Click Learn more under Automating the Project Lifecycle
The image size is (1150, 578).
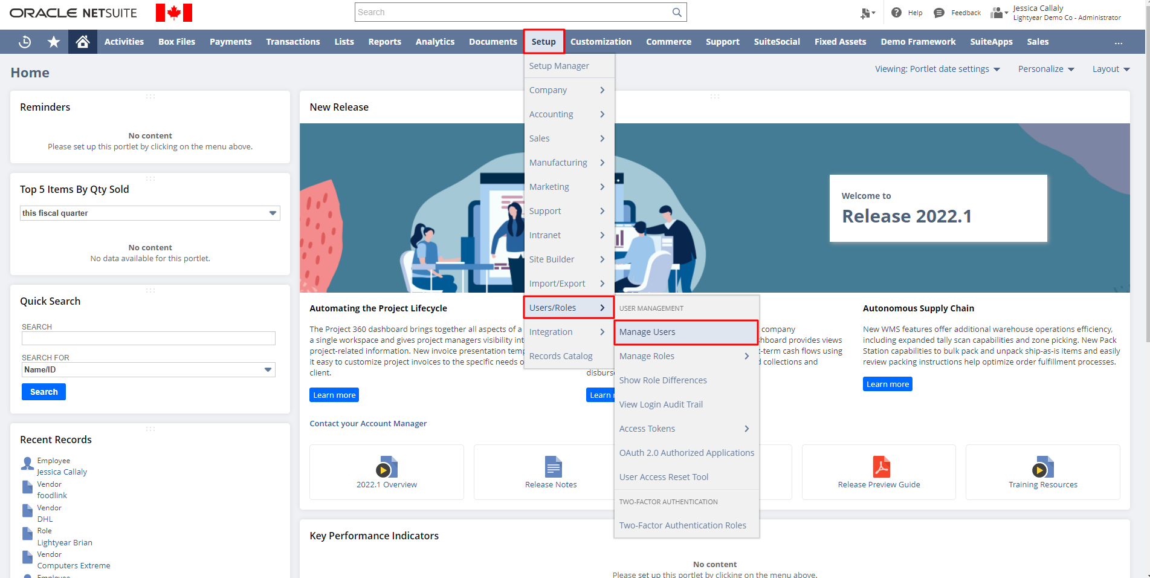[334, 395]
